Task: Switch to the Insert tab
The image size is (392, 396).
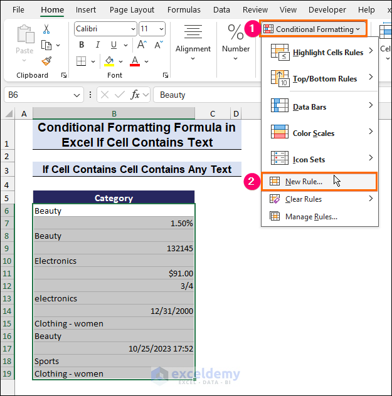Action: [x=86, y=10]
